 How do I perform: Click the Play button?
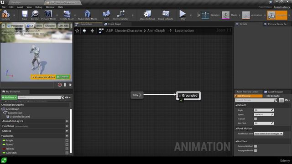[183, 15]
